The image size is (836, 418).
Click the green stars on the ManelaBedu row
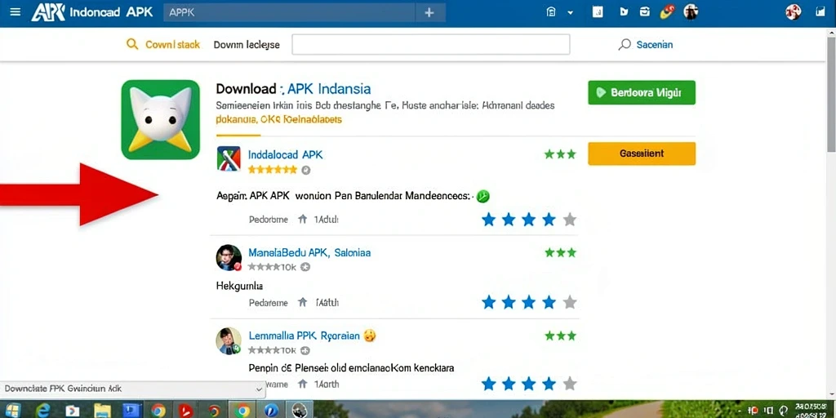(x=560, y=252)
